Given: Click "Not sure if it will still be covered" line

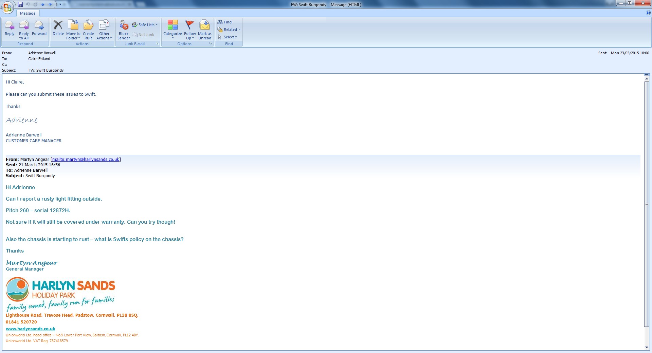Looking at the screenshot, I should [90, 222].
